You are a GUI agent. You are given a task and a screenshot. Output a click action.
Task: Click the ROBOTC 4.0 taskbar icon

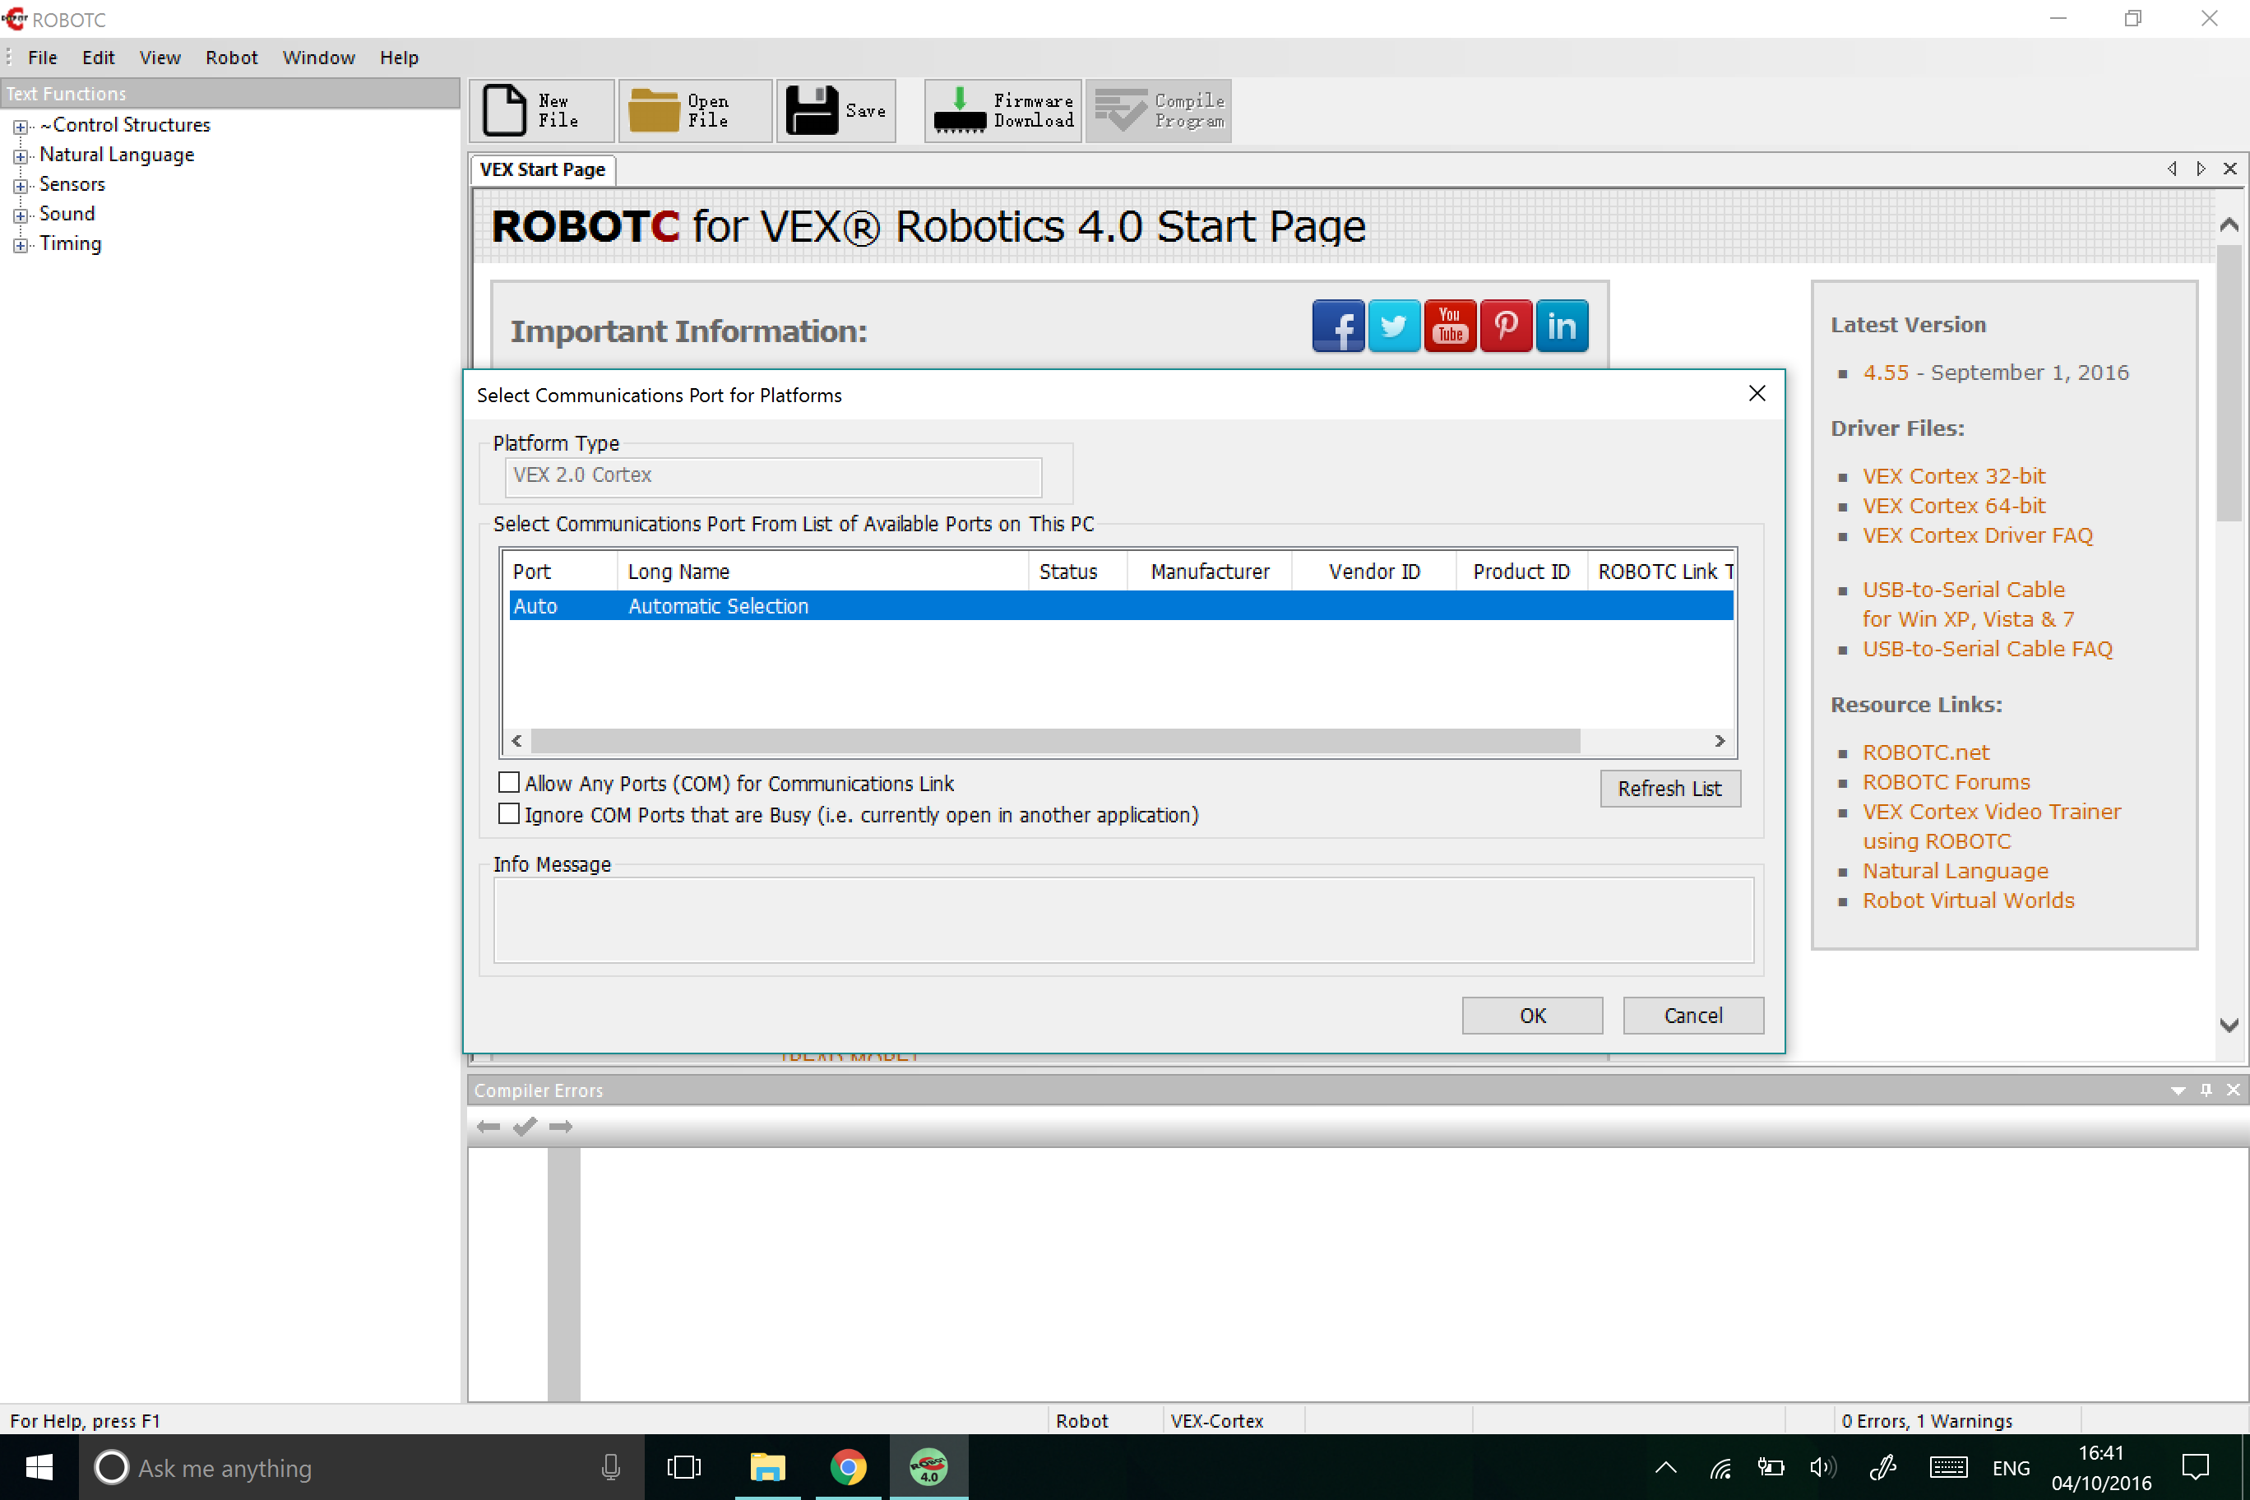tap(928, 1466)
